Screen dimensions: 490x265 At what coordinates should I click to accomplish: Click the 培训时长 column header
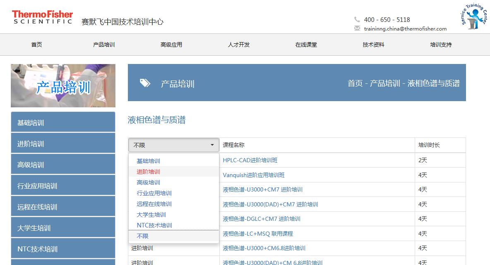pyautogui.click(x=429, y=145)
